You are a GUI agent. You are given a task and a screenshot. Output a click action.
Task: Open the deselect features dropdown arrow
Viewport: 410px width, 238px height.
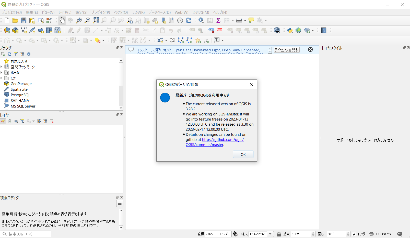(x=103, y=40)
